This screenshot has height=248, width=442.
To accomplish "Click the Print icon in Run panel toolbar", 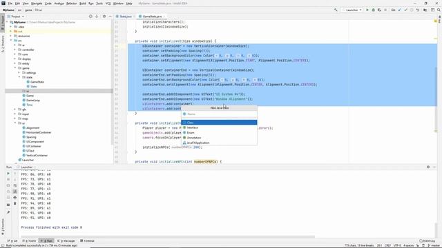I will pos(15,198).
